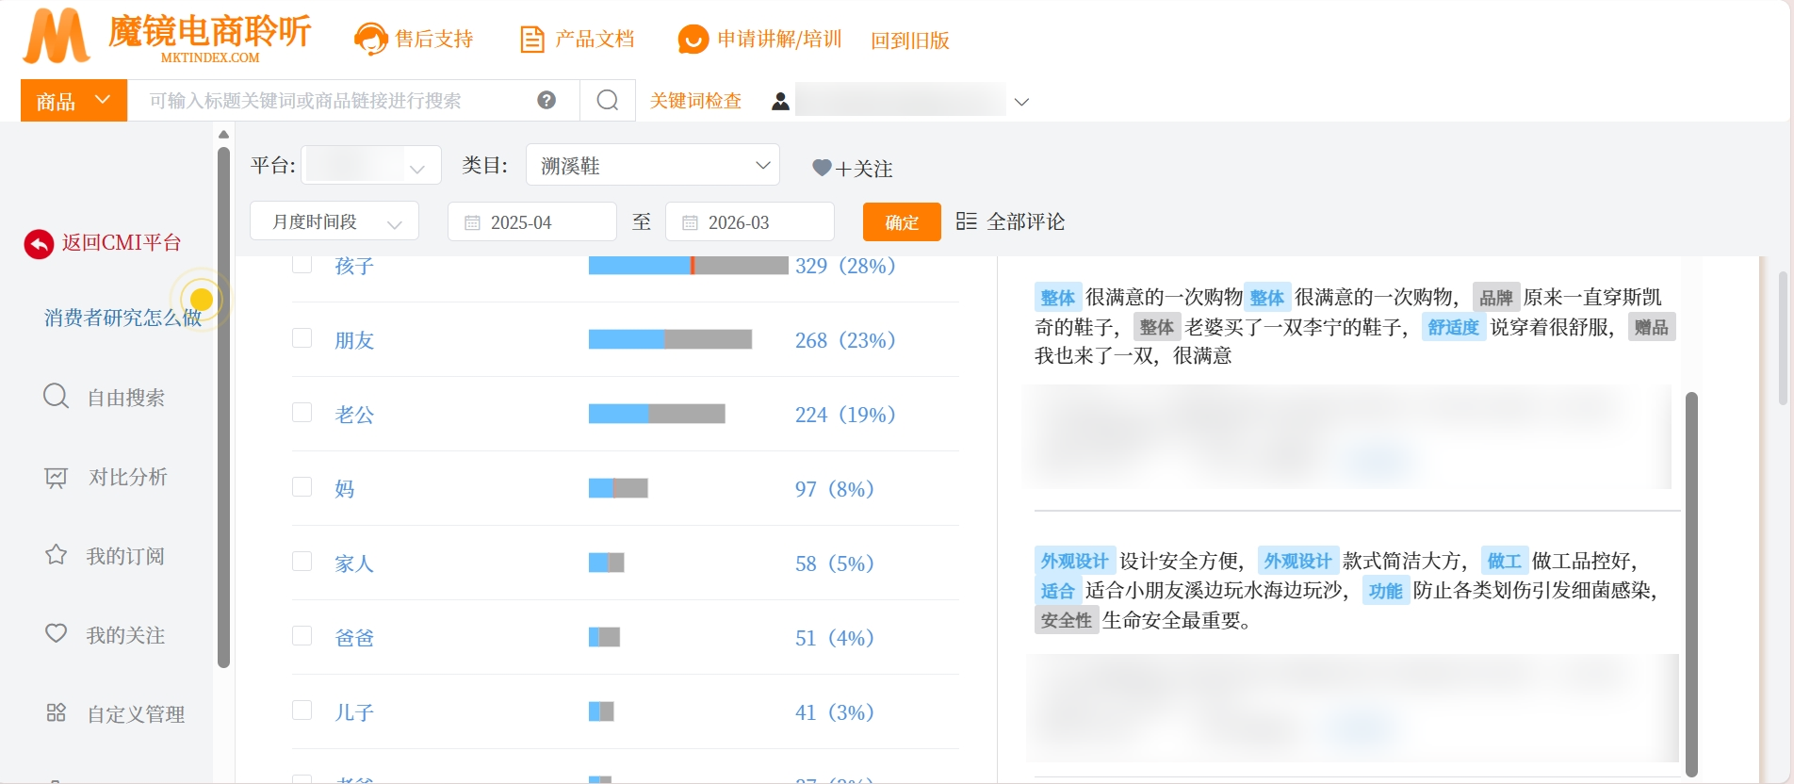This screenshot has width=1794, height=784.
Task: Click the 返回CMI平台 link
Action: tap(122, 243)
